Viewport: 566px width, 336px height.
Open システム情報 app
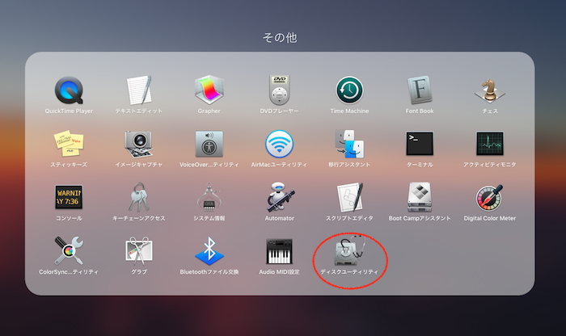[x=209, y=197]
